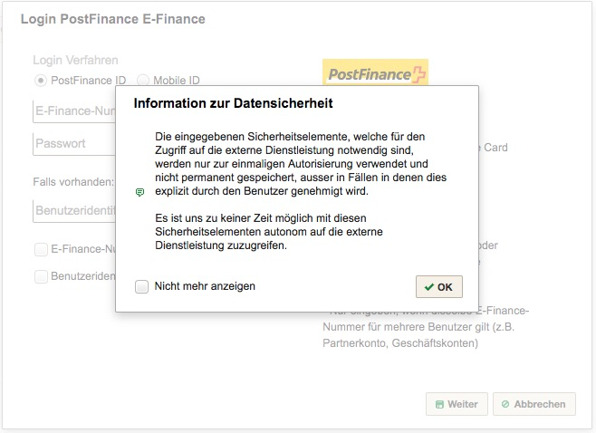Choose the Mobile ID login method
Viewport: 596px width, 433px height.
pos(143,81)
